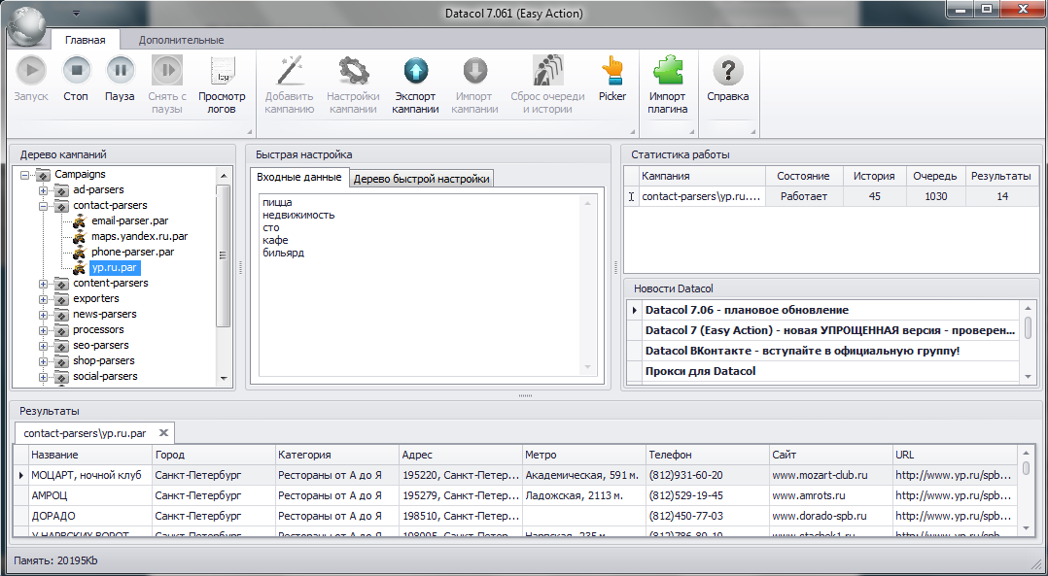
Task: Expand the news-parsers folder
Action: point(44,315)
